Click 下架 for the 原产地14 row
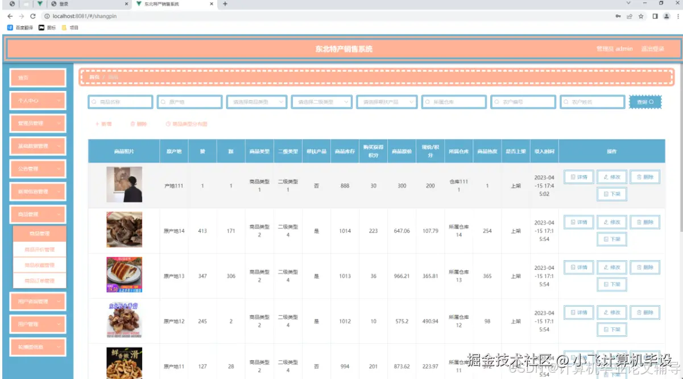This screenshot has width=683, height=379. [x=612, y=239]
